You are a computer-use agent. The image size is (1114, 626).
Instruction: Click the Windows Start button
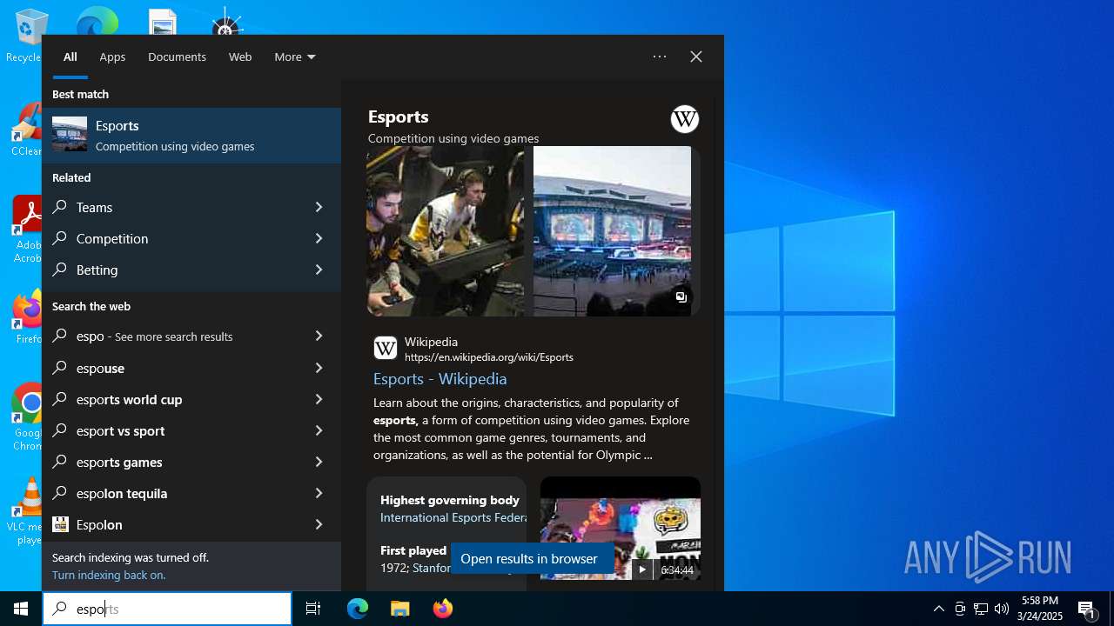[x=21, y=609]
